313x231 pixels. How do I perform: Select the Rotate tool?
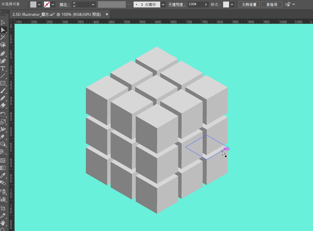pos(3,114)
